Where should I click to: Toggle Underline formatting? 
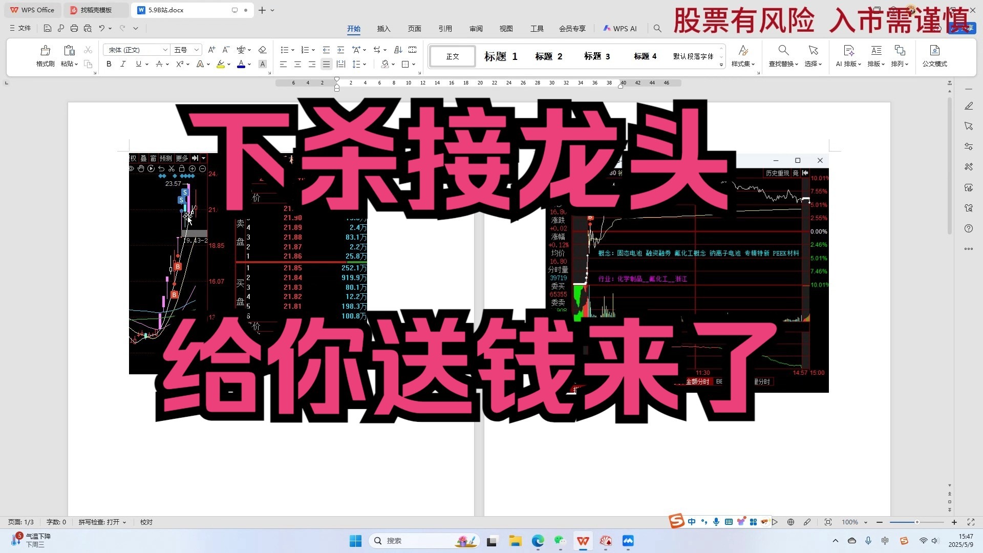coord(138,64)
